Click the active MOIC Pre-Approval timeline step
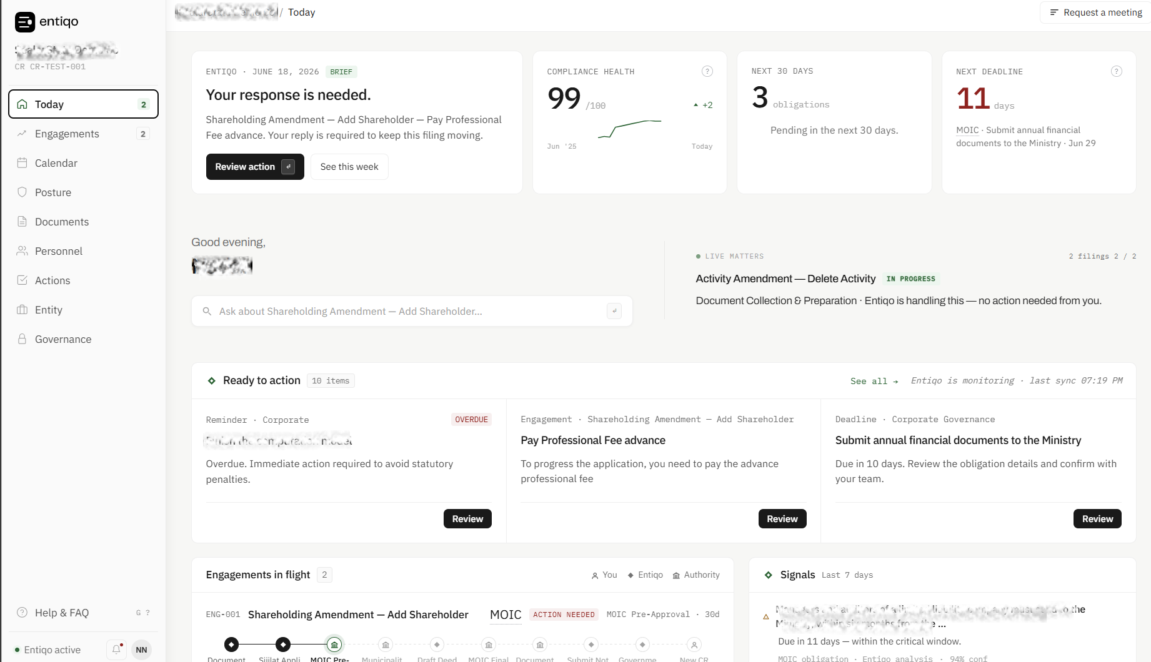The width and height of the screenshot is (1151, 662). [334, 644]
